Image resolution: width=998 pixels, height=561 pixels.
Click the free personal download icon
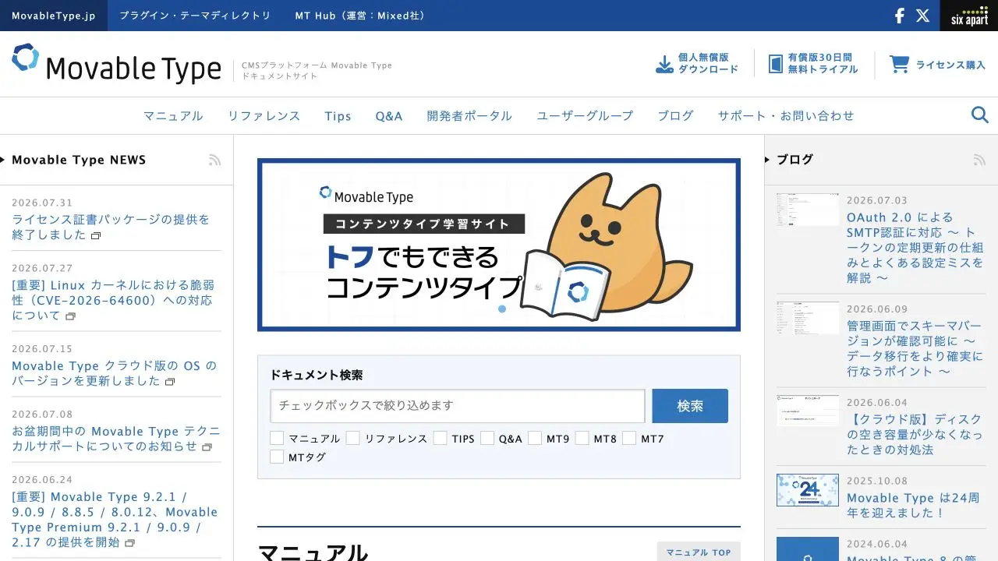pyautogui.click(x=664, y=64)
